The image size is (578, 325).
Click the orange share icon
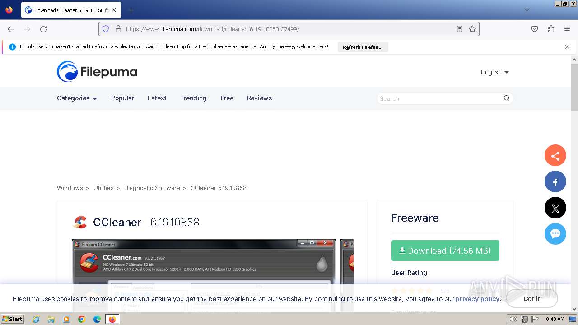click(x=555, y=156)
